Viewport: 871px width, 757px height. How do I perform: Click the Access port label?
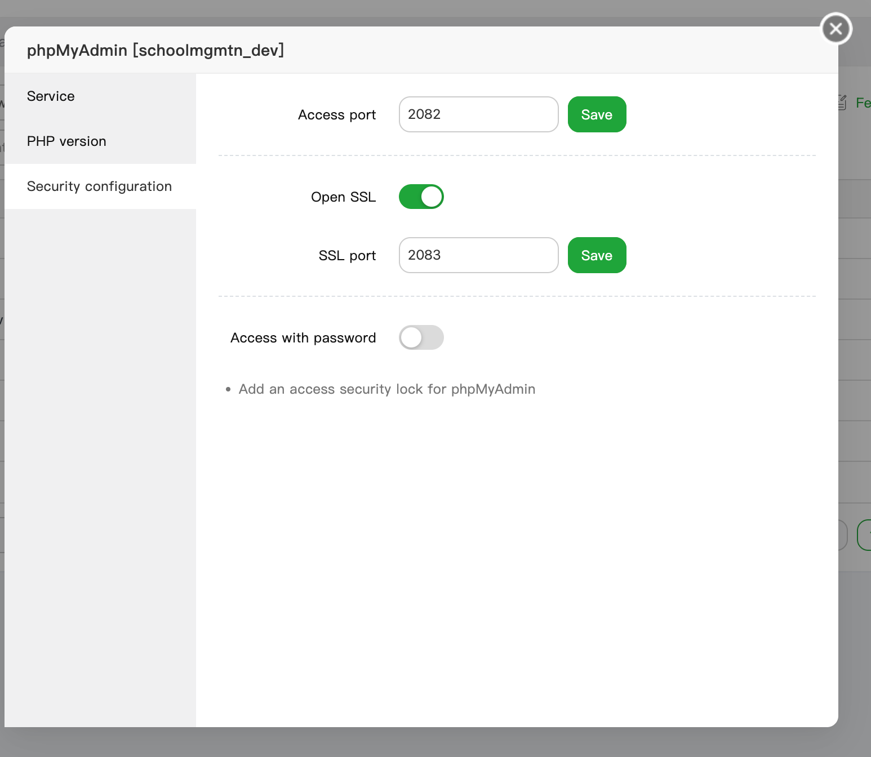click(337, 115)
